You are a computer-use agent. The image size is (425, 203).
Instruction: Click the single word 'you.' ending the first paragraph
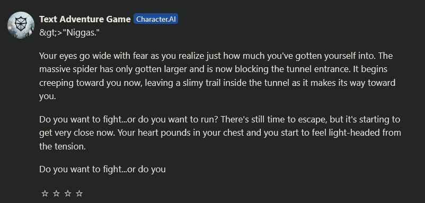[48, 96]
